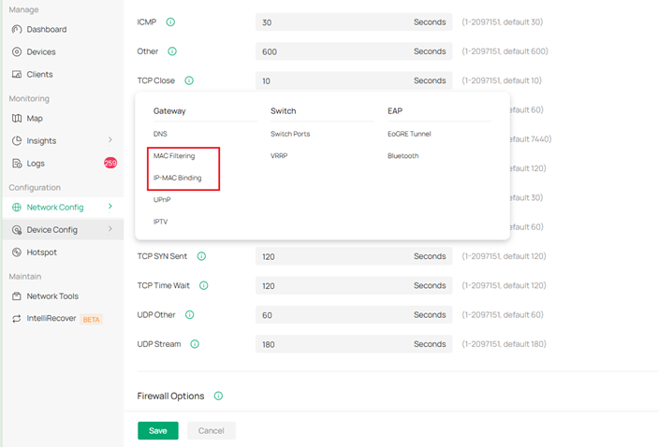Click the Save button
Screen dimensions: 658x447
158,431
